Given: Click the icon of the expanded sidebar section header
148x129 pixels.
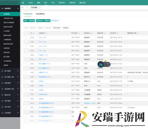Looking at the screenshot, I should (x=2, y=9).
